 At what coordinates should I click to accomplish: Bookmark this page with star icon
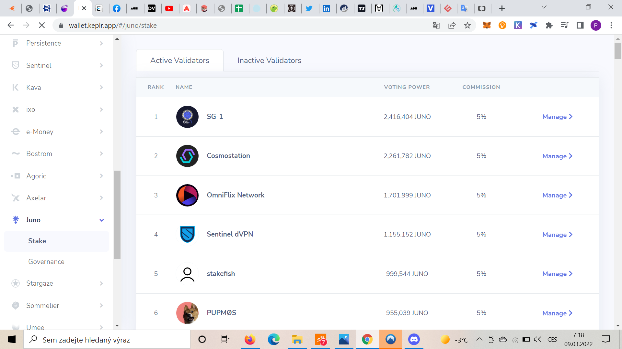(x=467, y=25)
